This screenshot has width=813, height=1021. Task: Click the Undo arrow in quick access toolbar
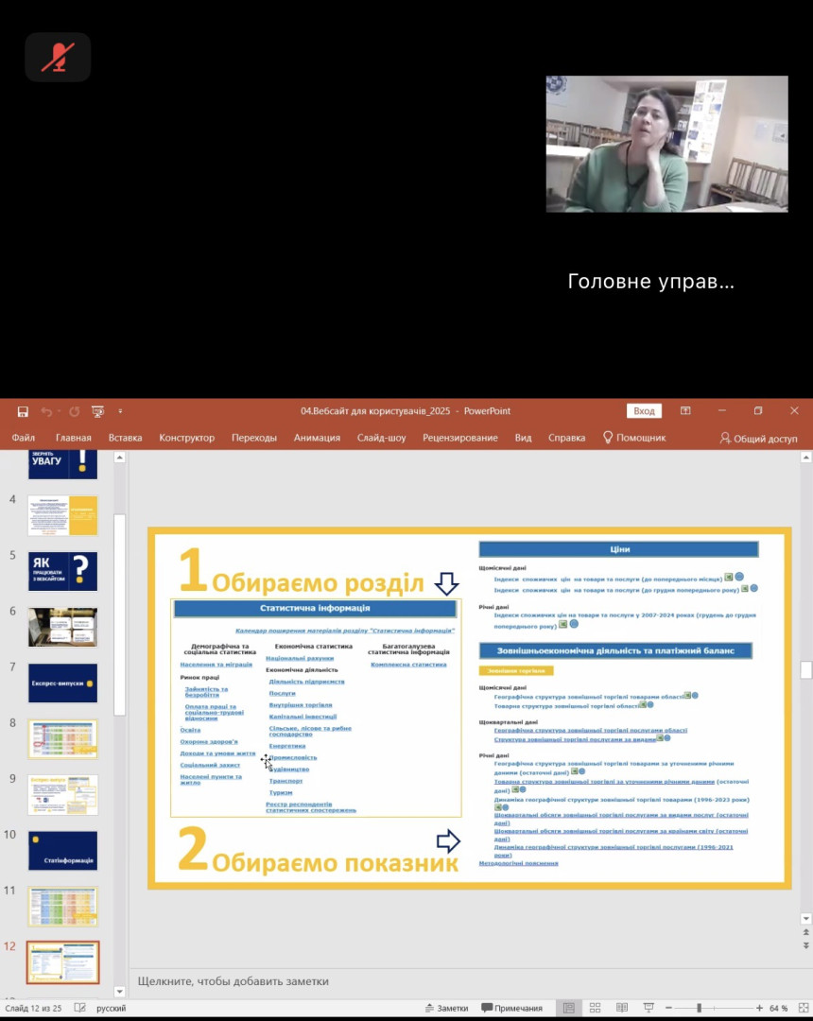click(x=46, y=411)
